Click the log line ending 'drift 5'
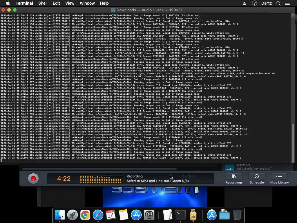Screen dimensions: 297x223 [123, 114]
